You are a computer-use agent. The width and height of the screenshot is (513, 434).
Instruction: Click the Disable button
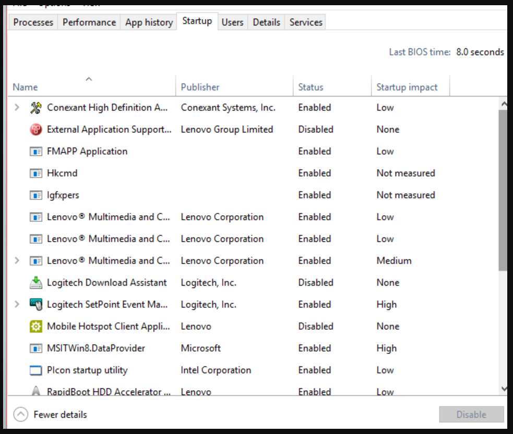471,414
